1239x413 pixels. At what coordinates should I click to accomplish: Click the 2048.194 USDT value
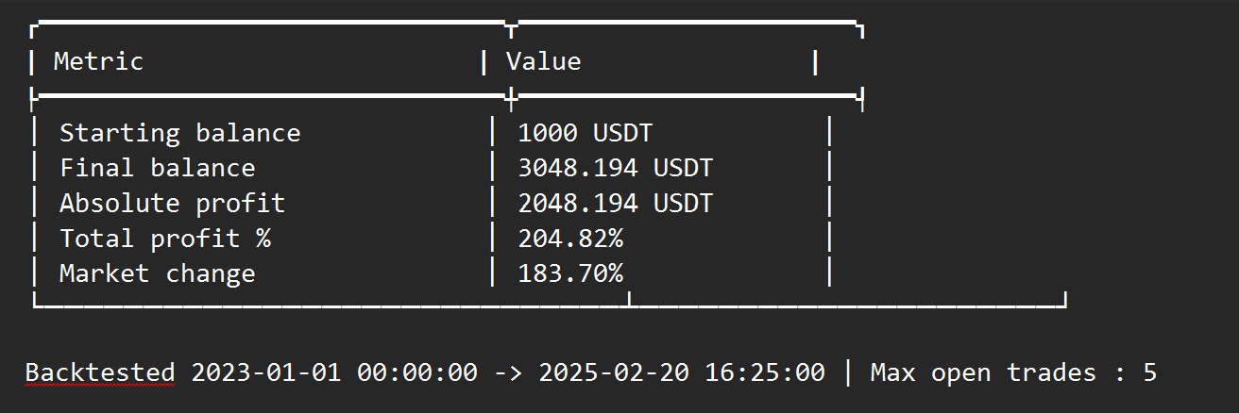click(x=615, y=203)
